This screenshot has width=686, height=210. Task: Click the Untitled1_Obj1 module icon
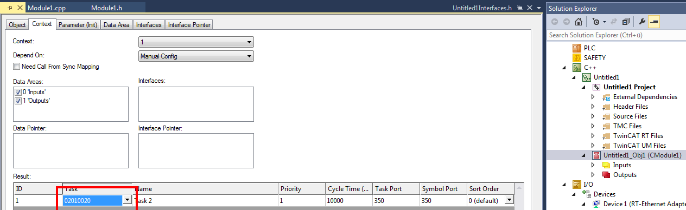[x=596, y=155]
